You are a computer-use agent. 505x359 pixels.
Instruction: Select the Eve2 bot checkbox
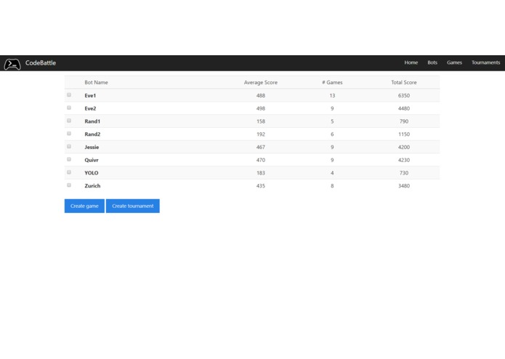pyautogui.click(x=69, y=108)
